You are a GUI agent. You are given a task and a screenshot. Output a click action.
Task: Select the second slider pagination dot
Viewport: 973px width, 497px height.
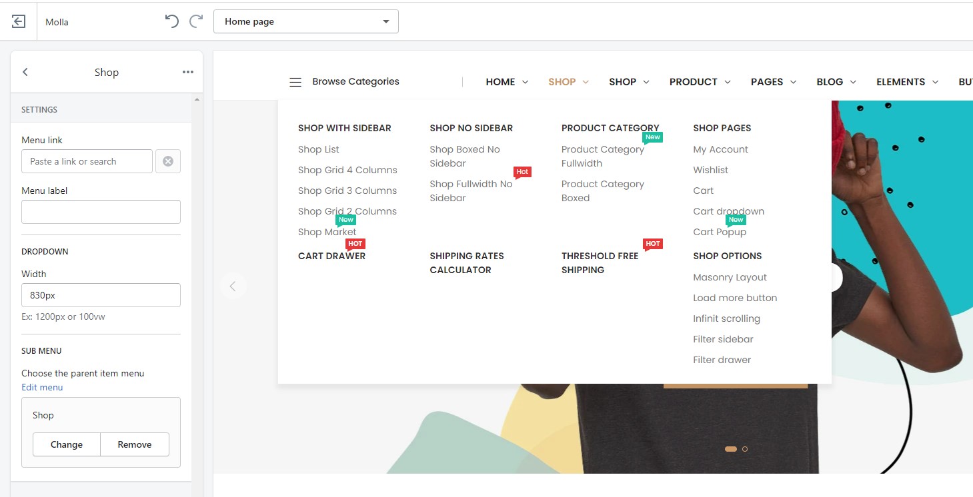(745, 449)
